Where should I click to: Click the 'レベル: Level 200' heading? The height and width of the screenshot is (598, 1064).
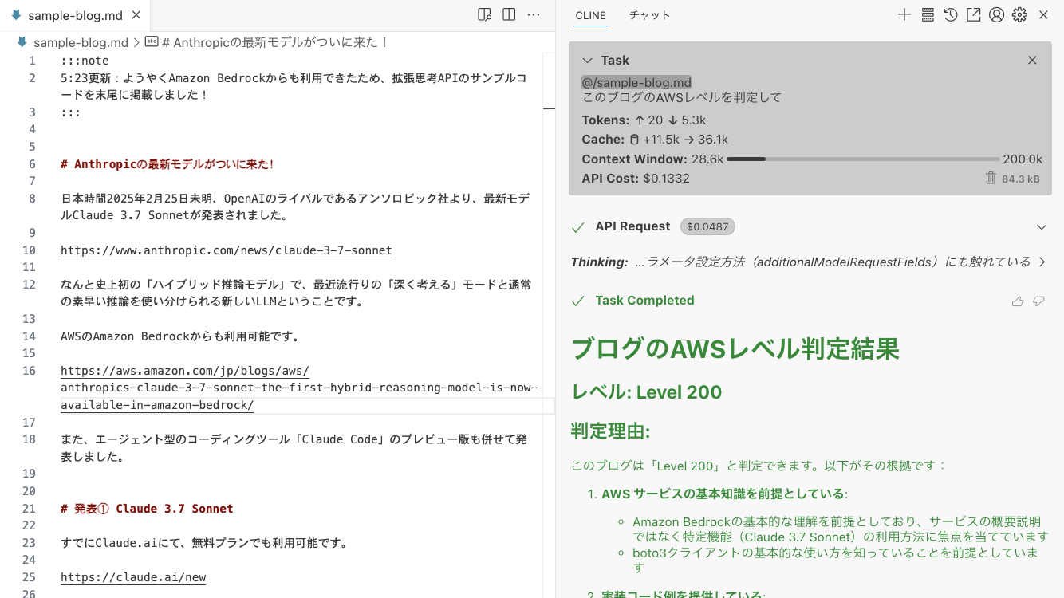[647, 392]
